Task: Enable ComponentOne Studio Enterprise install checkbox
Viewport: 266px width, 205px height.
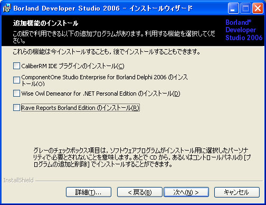Action: 16,80
